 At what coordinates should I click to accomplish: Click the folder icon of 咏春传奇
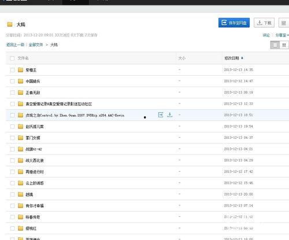(x=21, y=217)
